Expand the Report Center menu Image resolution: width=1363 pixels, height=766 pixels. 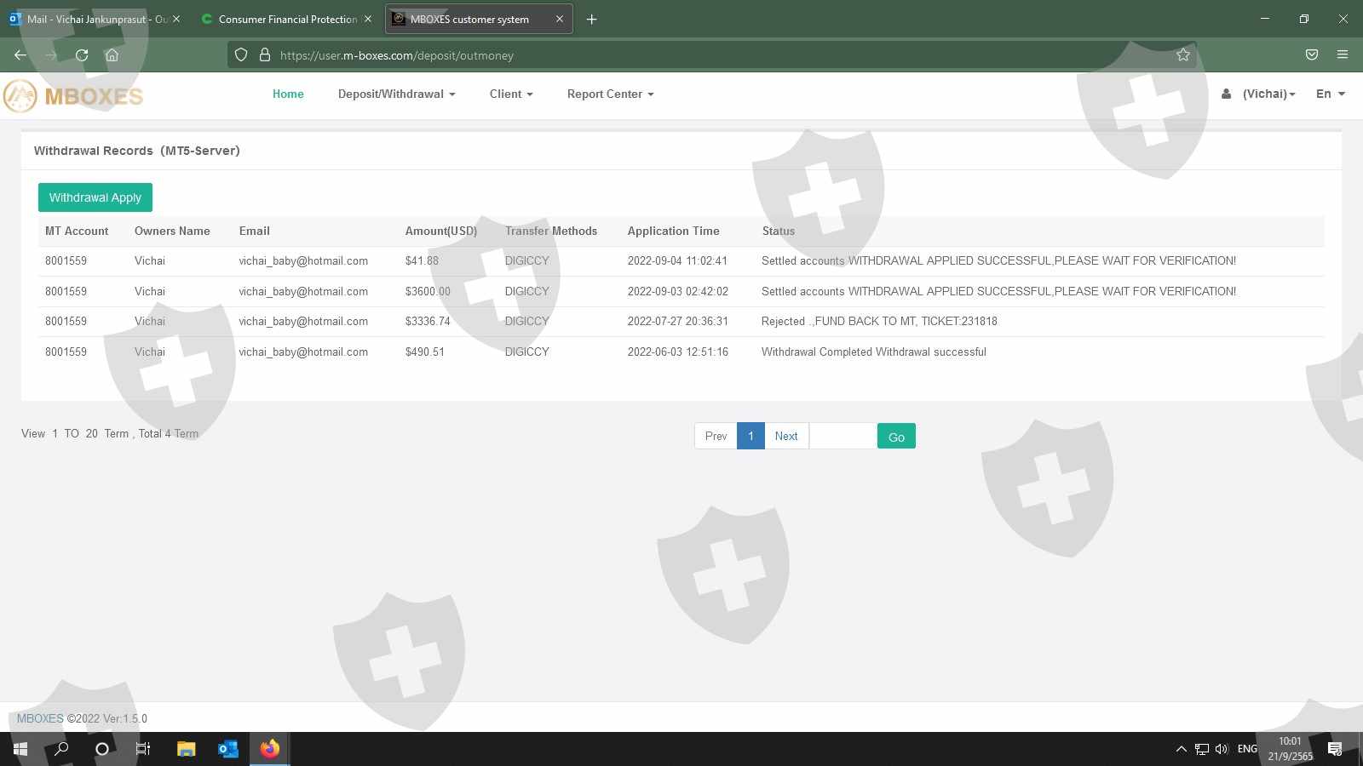tap(610, 94)
